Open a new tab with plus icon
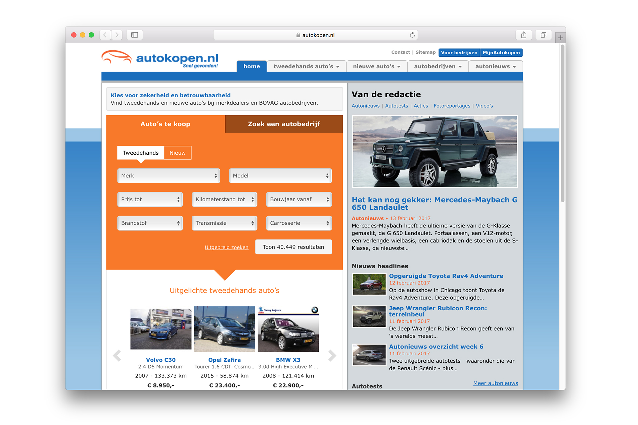This screenshot has width=638, height=425. click(x=560, y=38)
